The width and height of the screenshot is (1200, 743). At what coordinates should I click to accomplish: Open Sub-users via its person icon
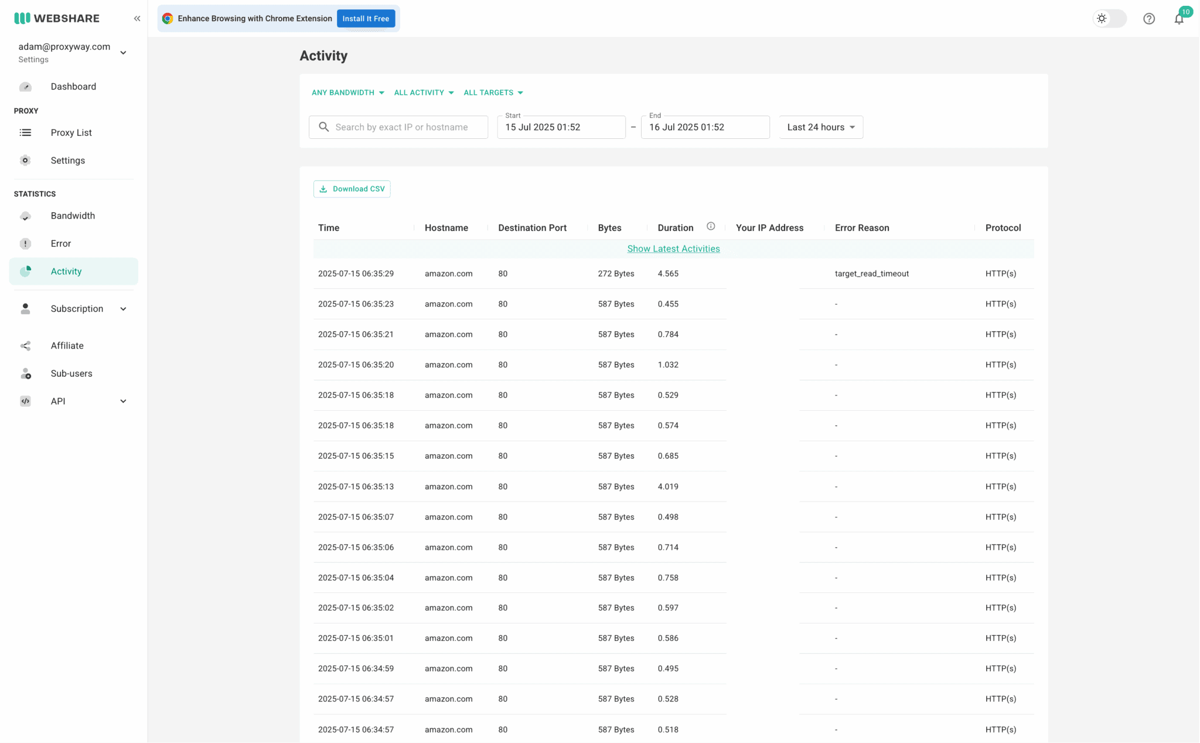tap(26, 373)
